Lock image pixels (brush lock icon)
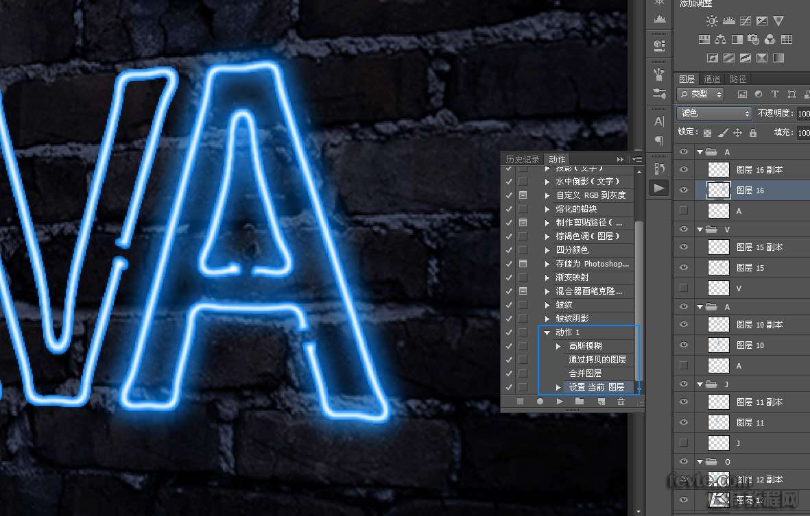Image resolution: width=810 pixels, height=516 pixels. click(723, 133)
